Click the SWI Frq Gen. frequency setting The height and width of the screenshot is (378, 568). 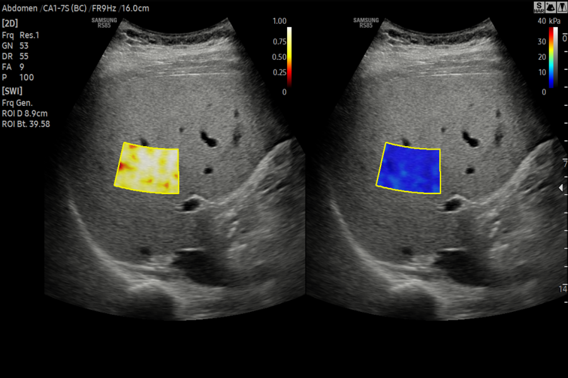click(17, 102)
